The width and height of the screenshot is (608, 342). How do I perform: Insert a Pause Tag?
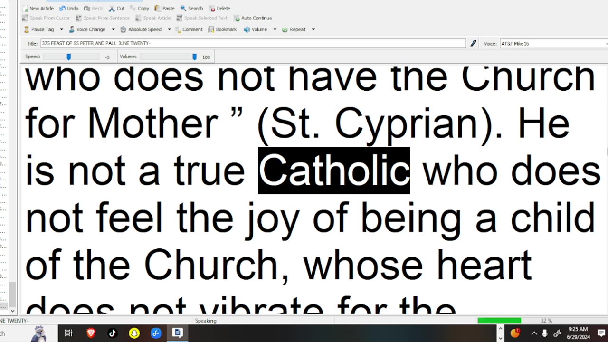pyautogui.click(x=39, y=29)
